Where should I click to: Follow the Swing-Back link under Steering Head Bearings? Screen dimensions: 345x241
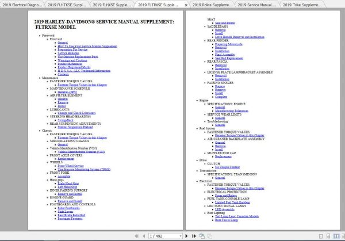point(66,120)
